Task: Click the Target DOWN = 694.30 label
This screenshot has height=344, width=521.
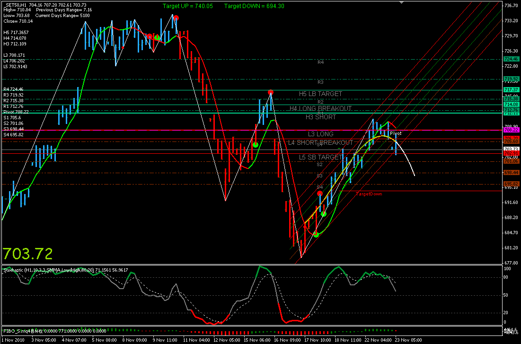Action: tap(254, 6)
